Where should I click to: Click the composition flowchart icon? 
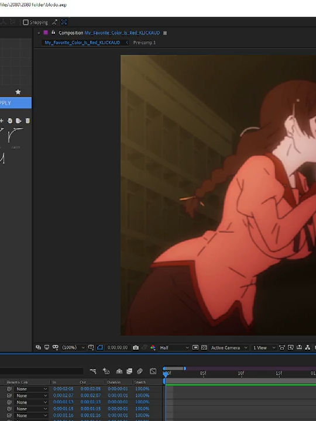click(x=308, y=347)
